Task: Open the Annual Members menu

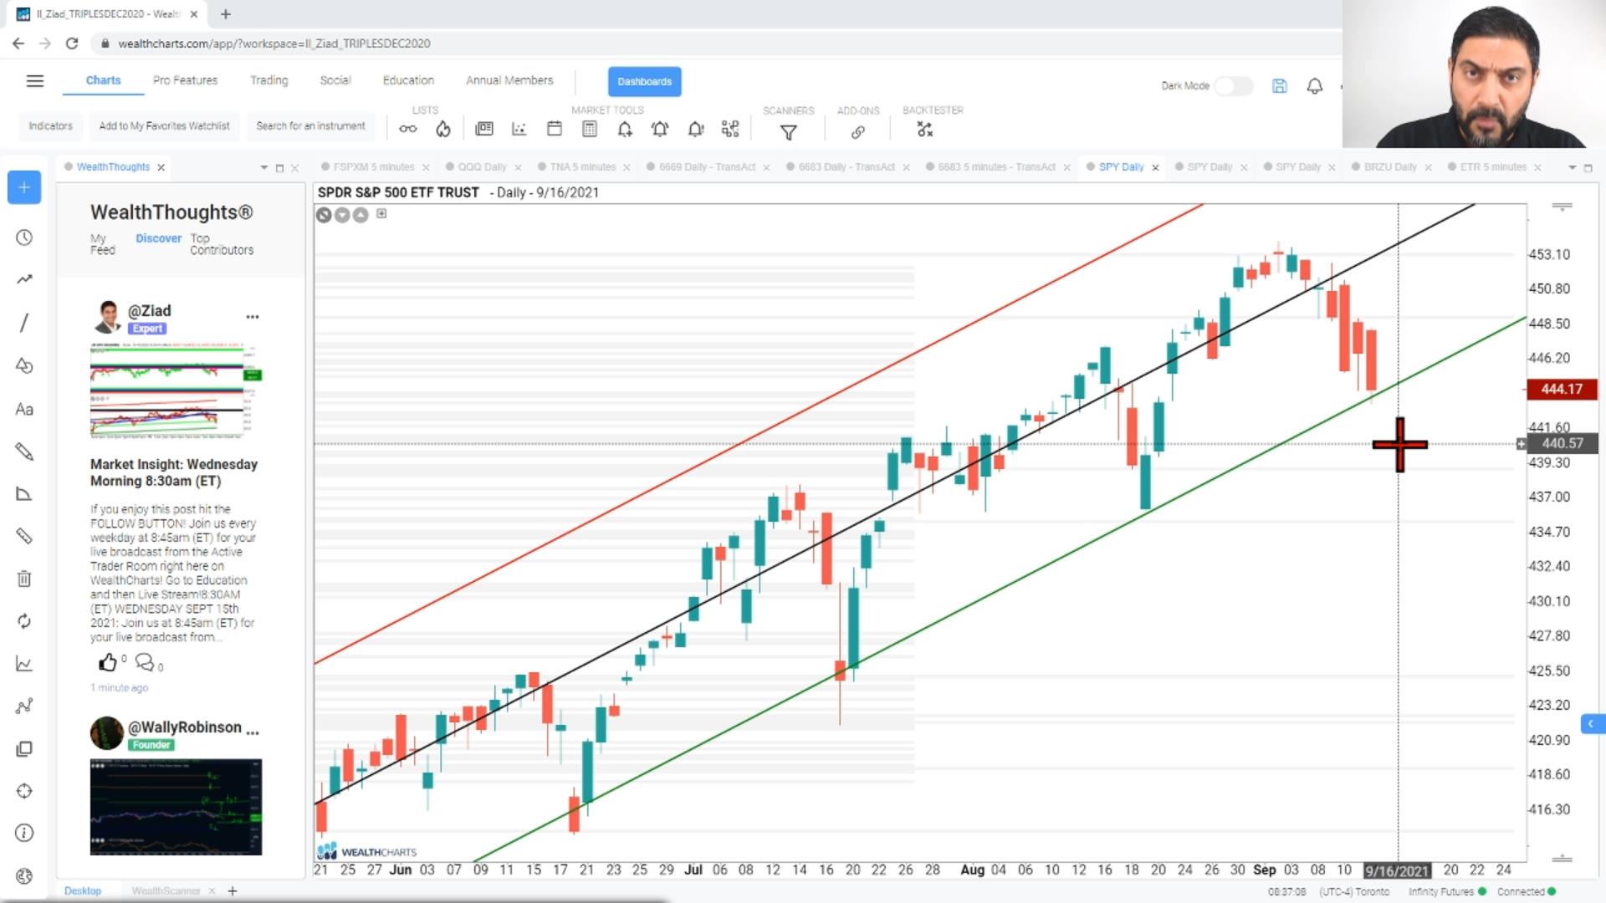Action: [509, 80]
